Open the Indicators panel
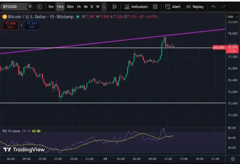The image size is (240, 164). tap(136, 7)
